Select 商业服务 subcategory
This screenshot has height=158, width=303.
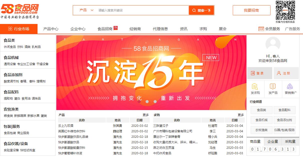[x=23, y=133]
